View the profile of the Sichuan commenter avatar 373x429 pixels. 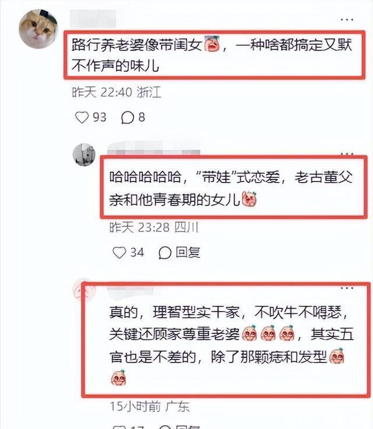pyautogui.click(x=84, y=155)
